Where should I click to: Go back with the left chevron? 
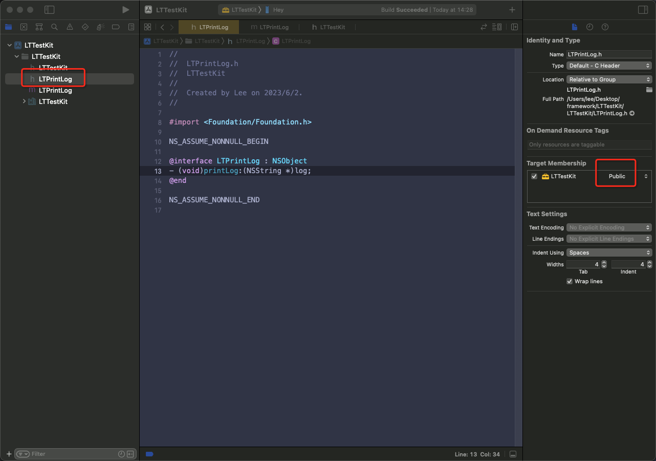click(162, 27)
